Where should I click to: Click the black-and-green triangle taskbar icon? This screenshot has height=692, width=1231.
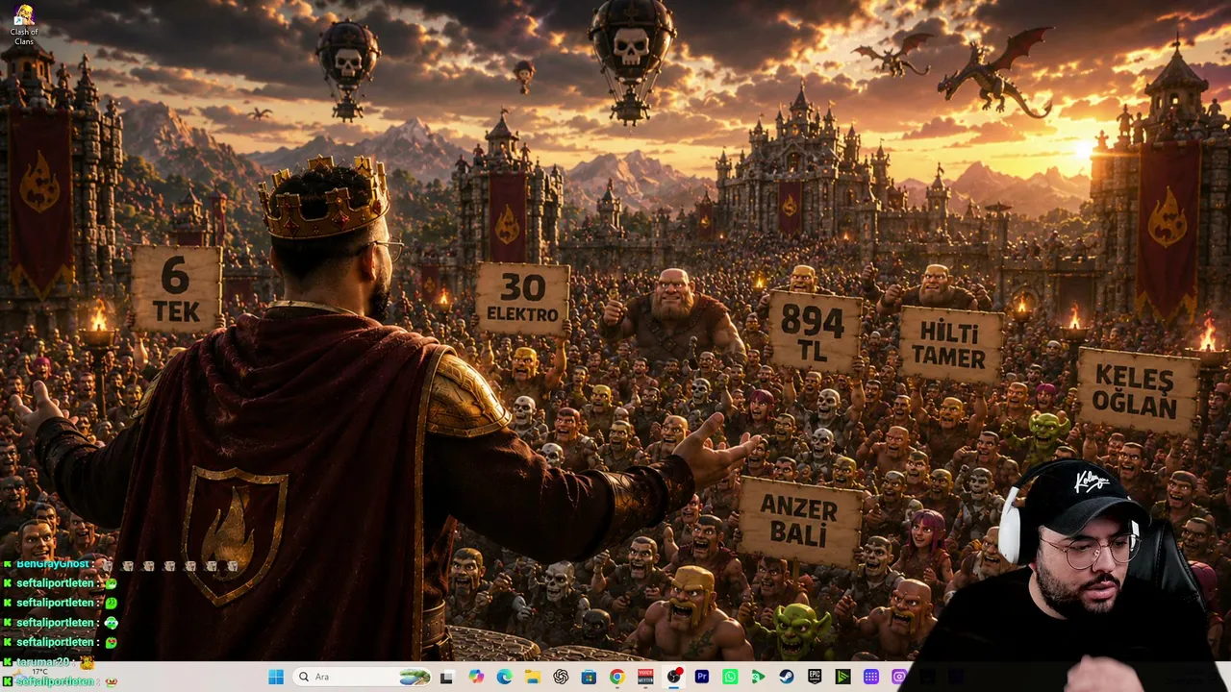842,677
